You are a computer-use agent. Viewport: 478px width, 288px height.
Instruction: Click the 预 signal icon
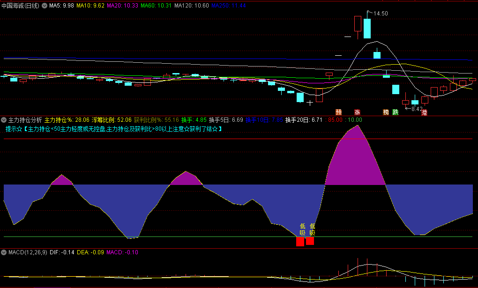coord(338,112)
